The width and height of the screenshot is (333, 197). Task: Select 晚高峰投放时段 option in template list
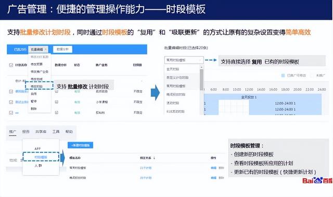coord(176,94)
